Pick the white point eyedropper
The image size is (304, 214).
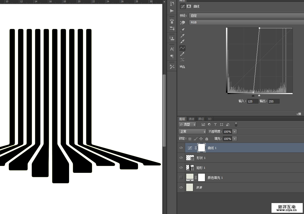(182, 42)
